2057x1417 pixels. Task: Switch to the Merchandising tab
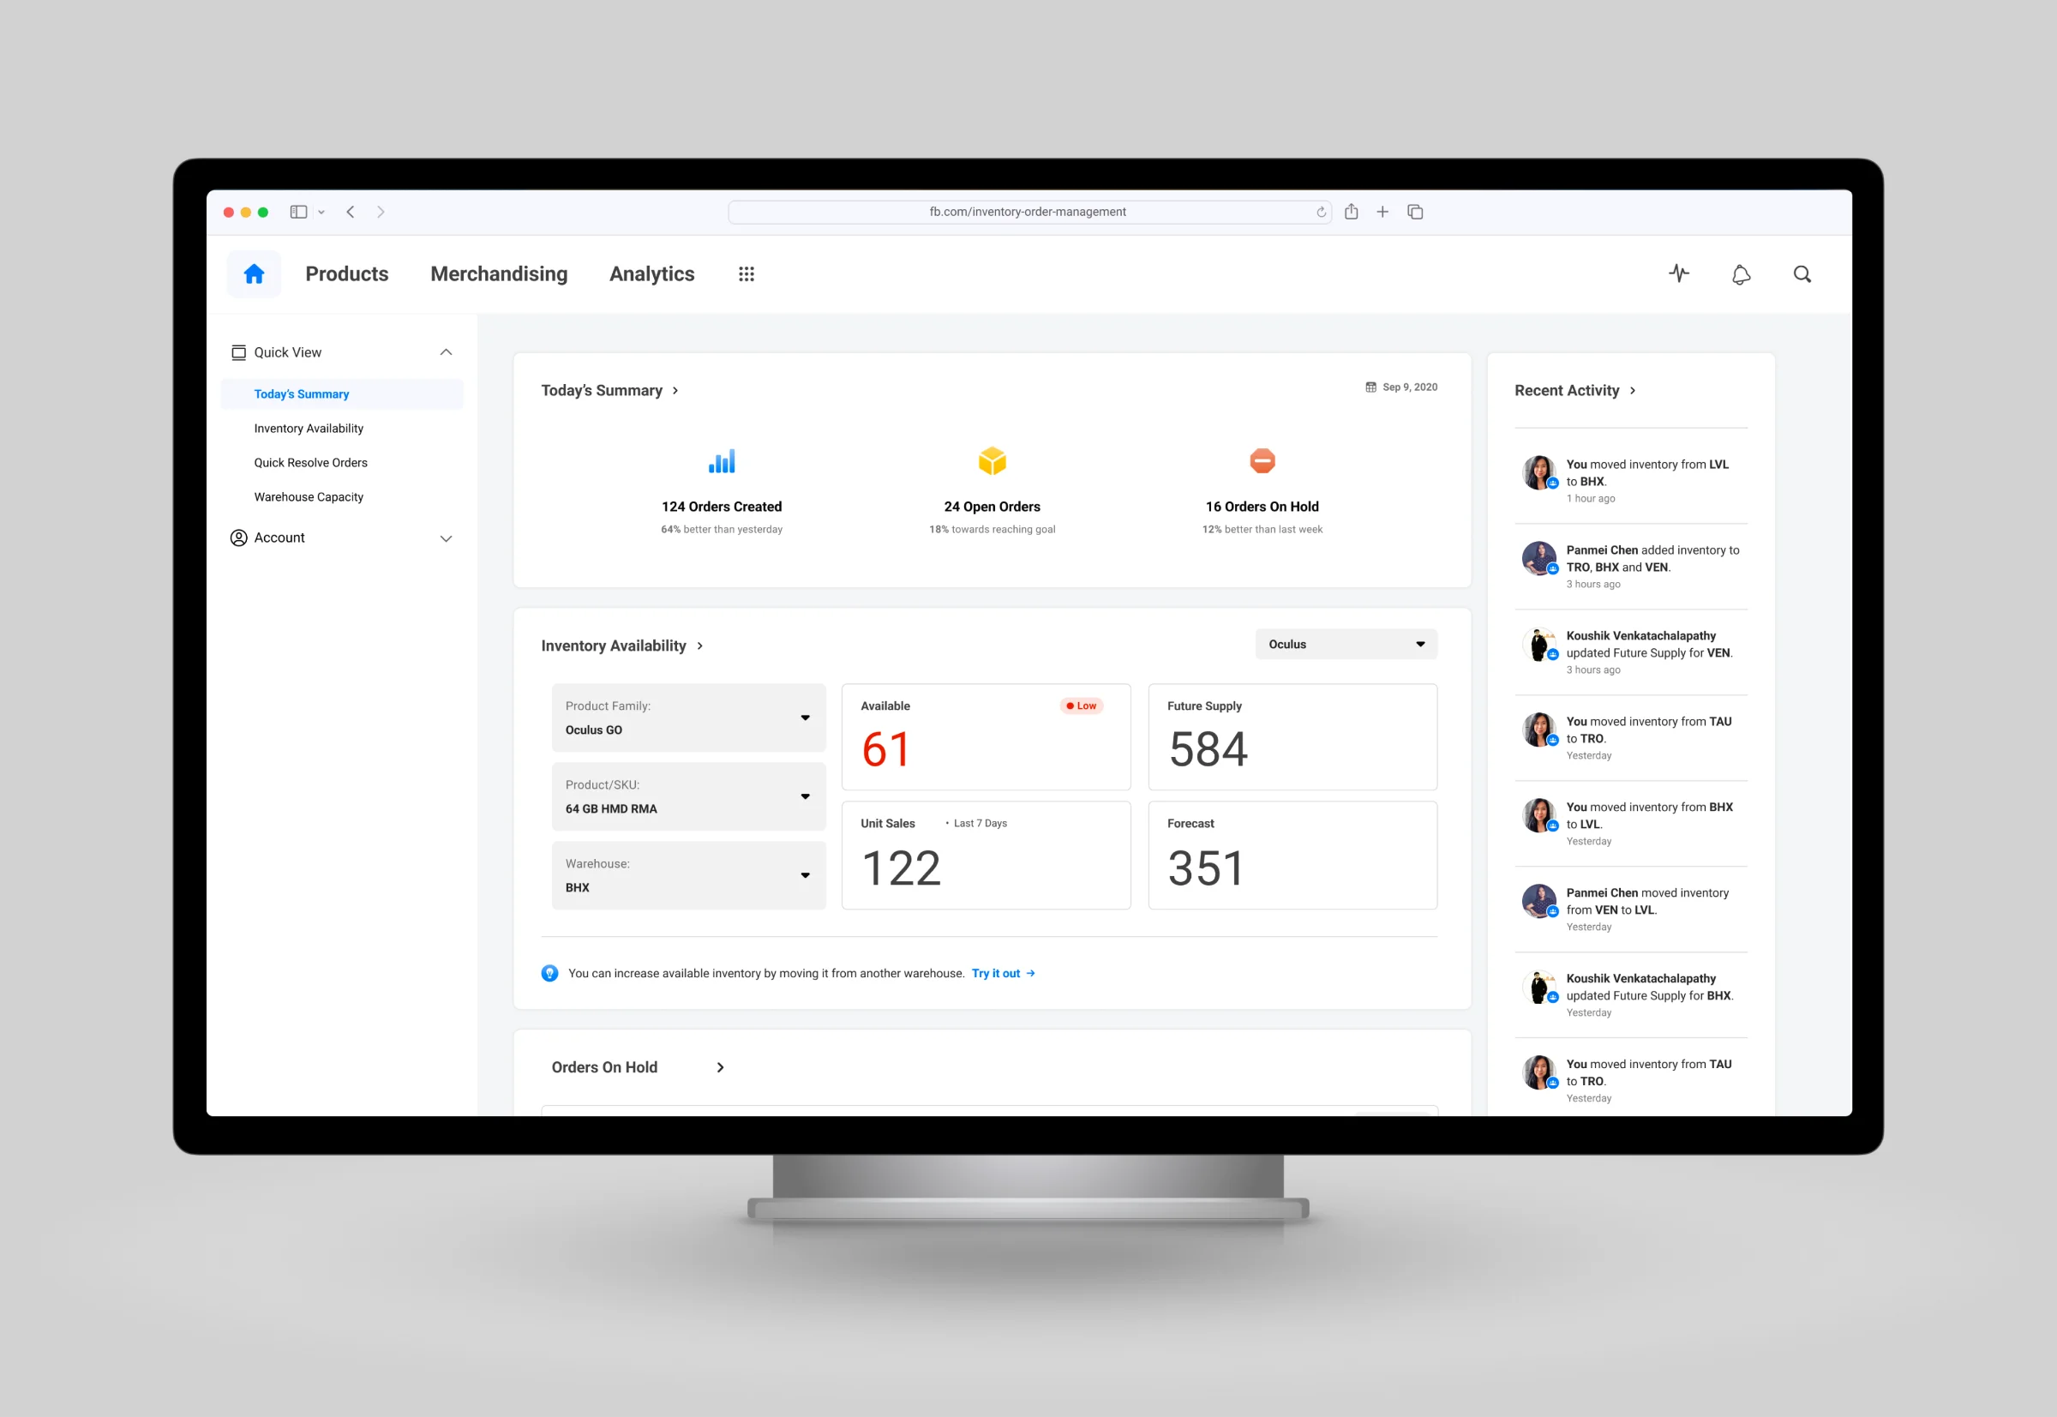pyautogui.click(x=498, y=274)
